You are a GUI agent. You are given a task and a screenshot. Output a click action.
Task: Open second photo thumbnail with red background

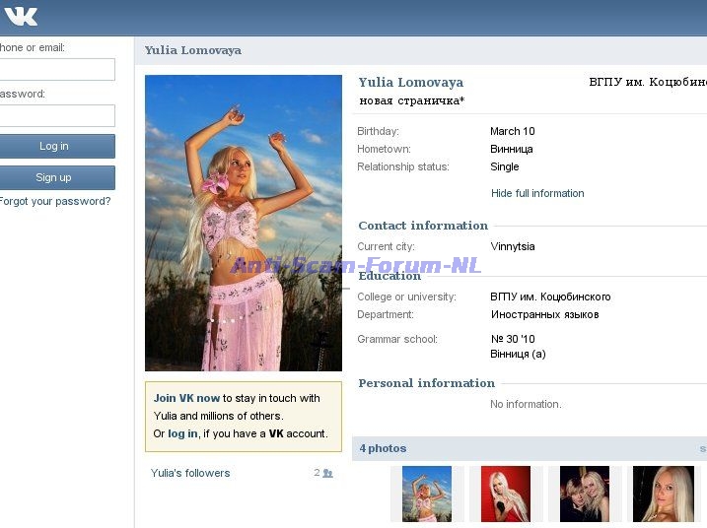(506, 494)
